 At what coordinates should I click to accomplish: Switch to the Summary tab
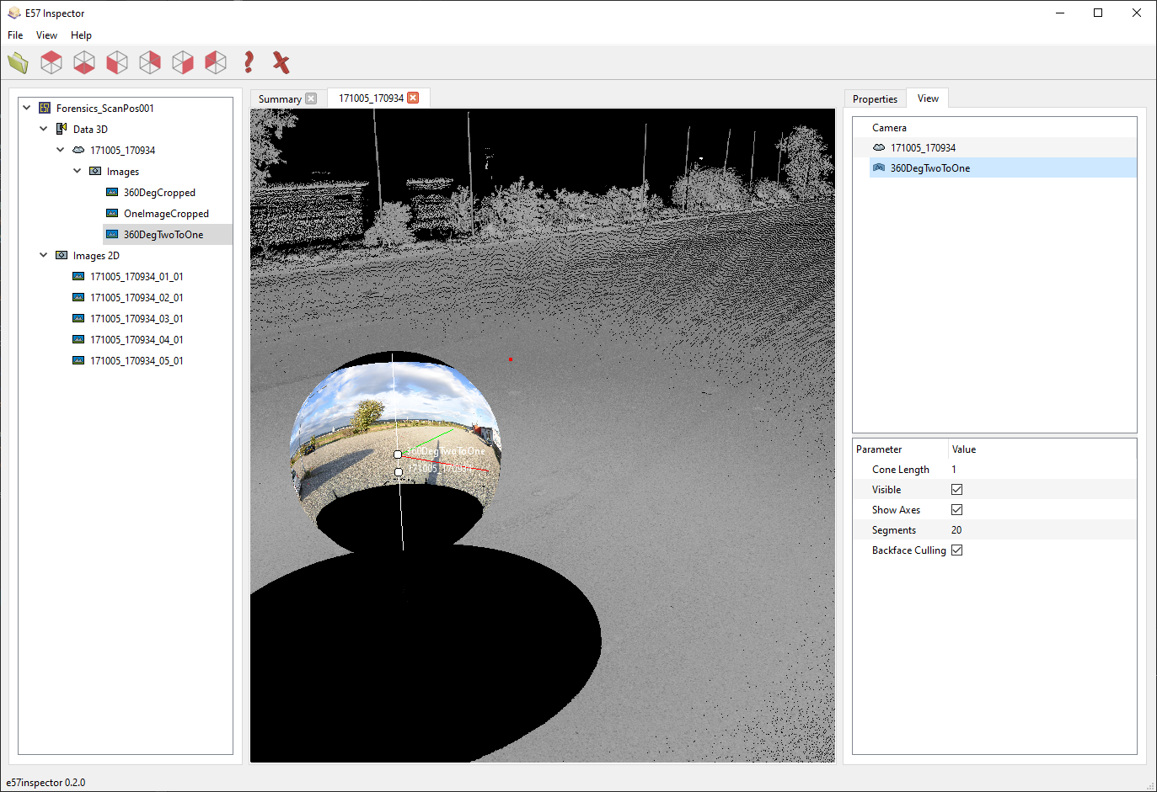point(280,98)
